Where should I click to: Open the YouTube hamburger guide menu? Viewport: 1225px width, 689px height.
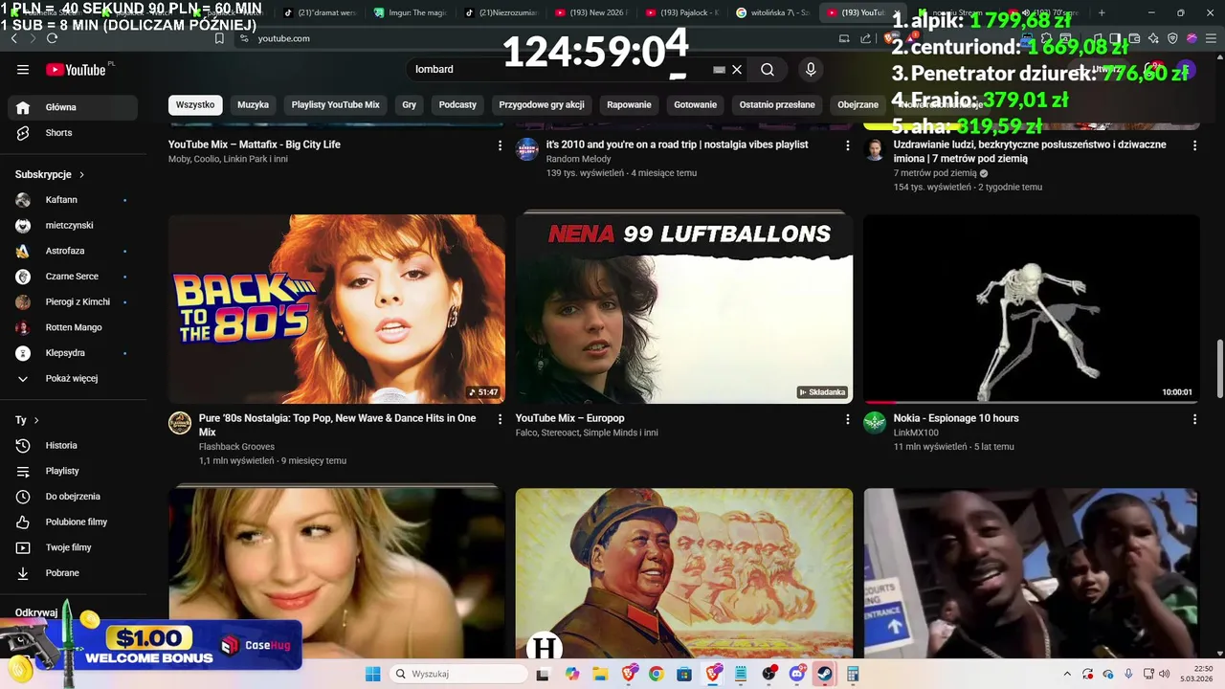[x=23, y=69]
